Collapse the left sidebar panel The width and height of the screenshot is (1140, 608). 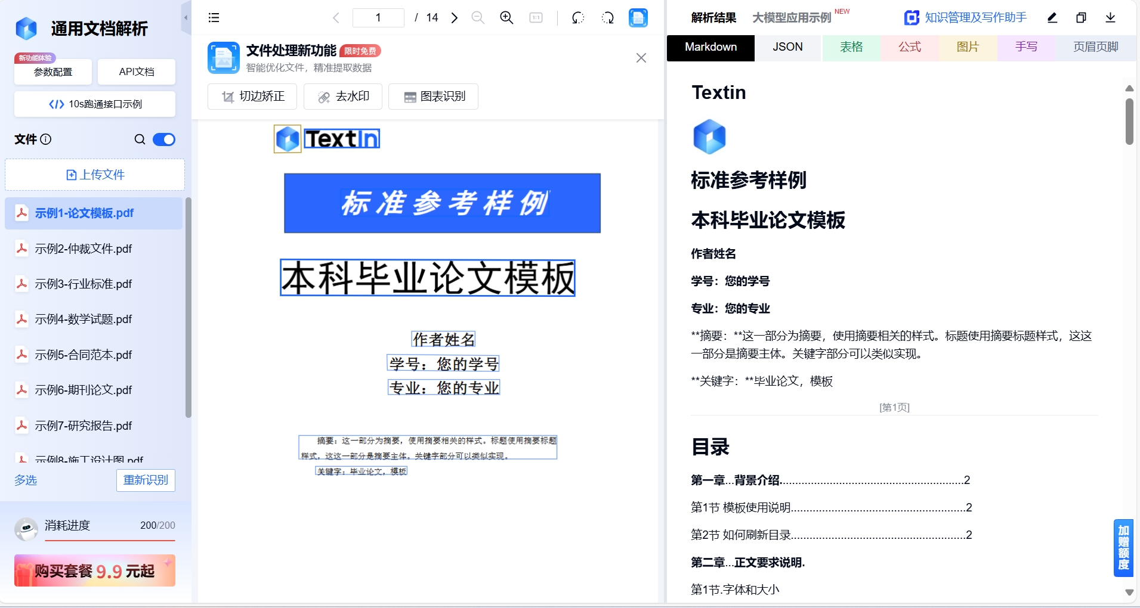click(x=185, y=18)
